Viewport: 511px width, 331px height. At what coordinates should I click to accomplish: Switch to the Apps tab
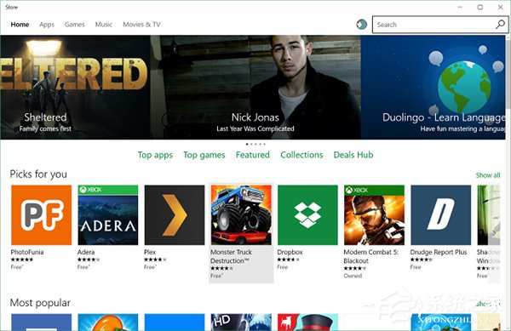click(x=47, y=25)
